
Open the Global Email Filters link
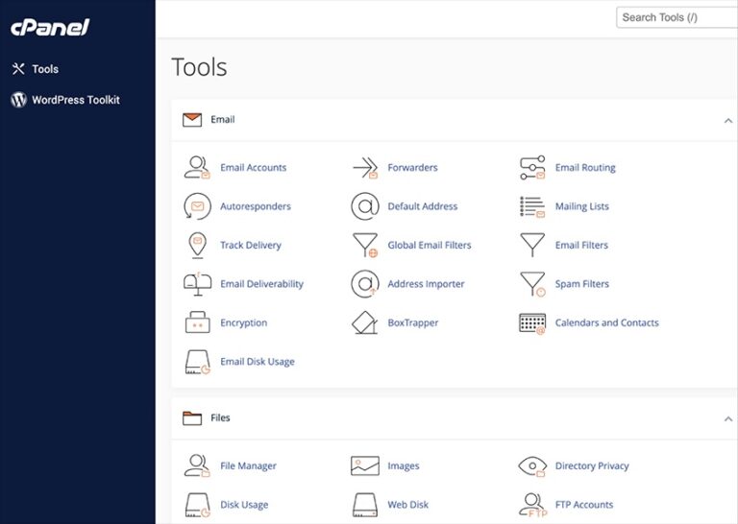point(429,246)
